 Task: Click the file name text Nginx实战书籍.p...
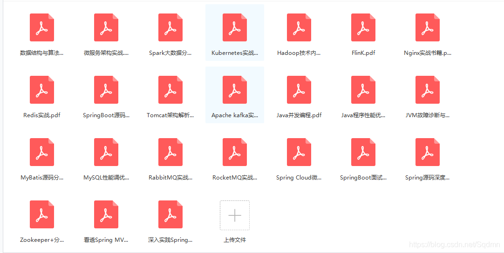(428, 53)
